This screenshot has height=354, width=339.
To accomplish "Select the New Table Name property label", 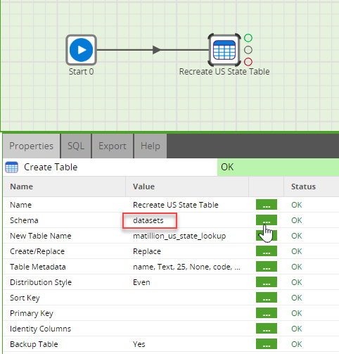I will [41, 236].
